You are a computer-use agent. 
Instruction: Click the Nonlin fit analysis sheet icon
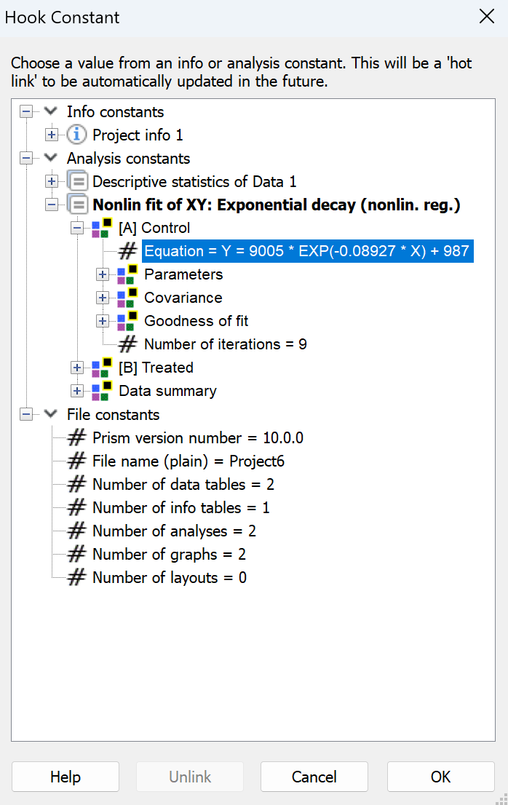[x=77, y=205]
